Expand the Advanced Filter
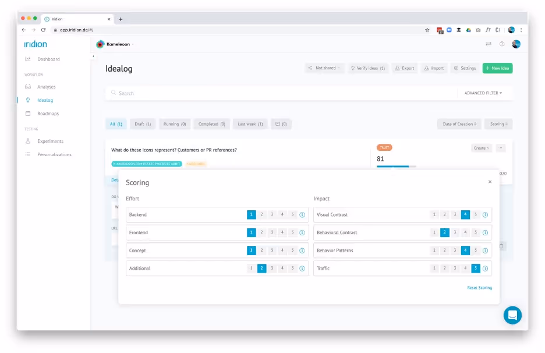 tap(483, 93)
